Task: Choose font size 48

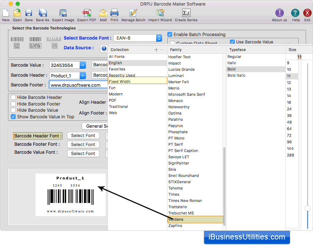Action: tap(292, 122)
